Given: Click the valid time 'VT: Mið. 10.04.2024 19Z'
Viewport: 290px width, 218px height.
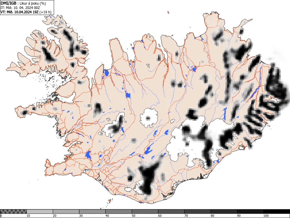Looking at the screenshot, I should pos(20,12).
